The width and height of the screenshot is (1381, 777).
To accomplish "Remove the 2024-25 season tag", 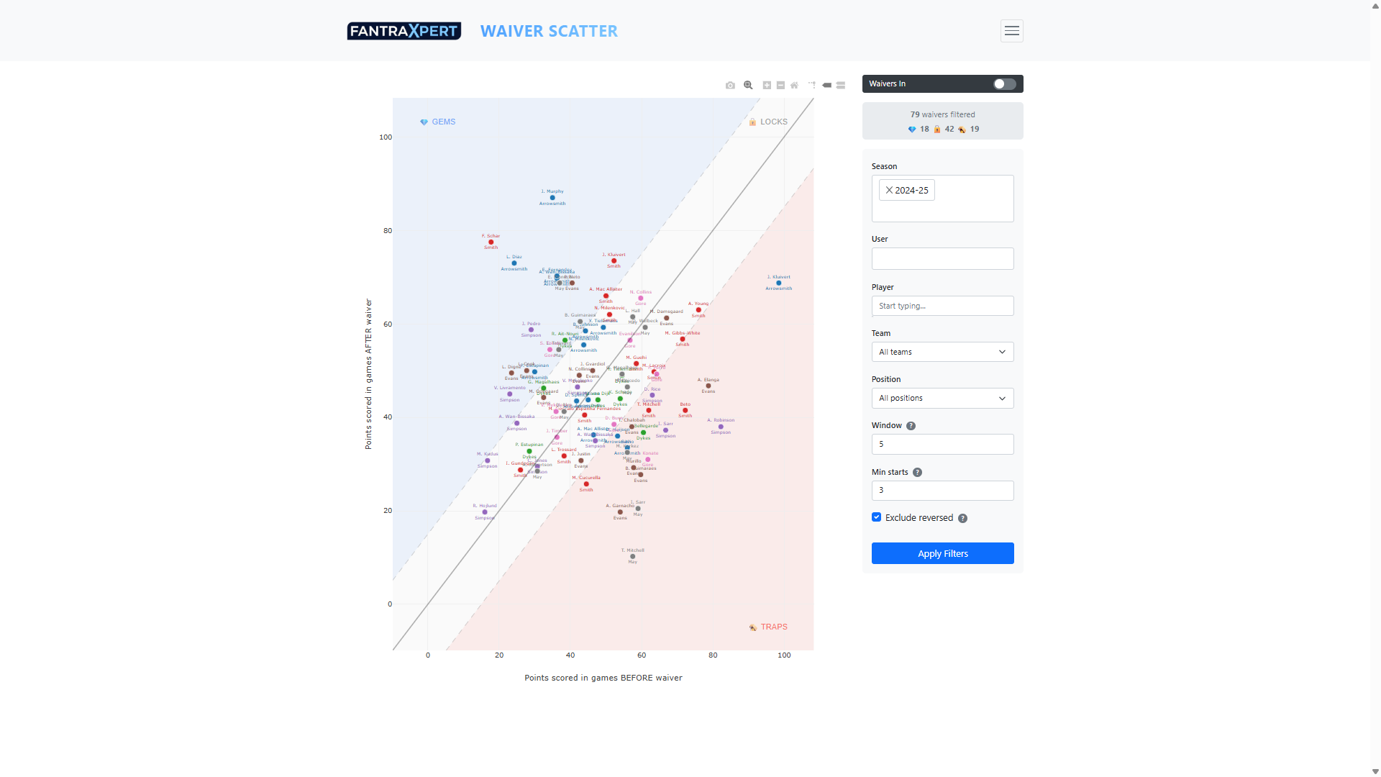I will pos(889,190).
